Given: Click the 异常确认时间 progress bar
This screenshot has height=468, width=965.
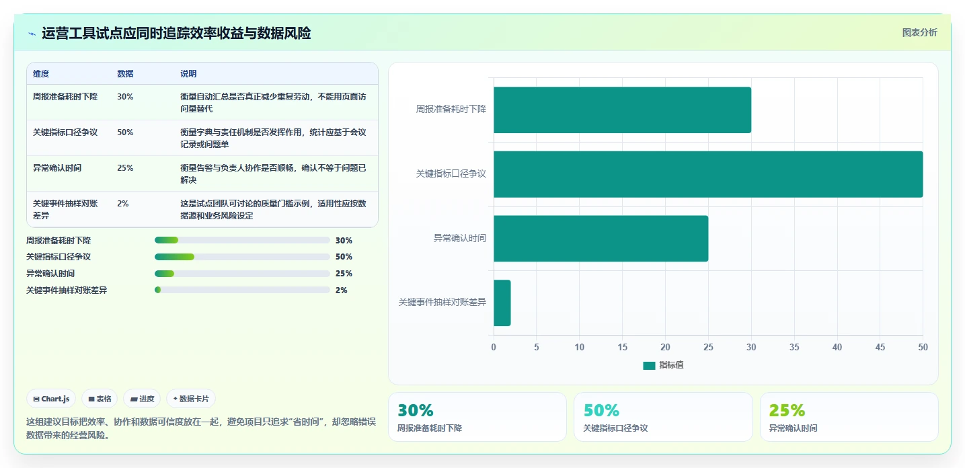Looking at the screenshot, I should pyautogui.click(x=242, y=274).
